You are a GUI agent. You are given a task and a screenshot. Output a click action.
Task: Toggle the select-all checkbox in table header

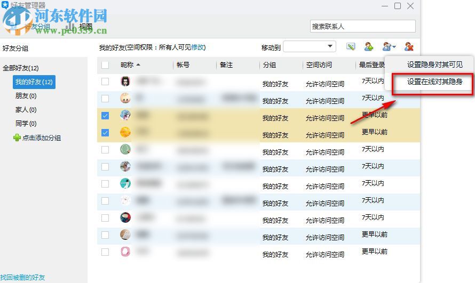coord(105,65)
